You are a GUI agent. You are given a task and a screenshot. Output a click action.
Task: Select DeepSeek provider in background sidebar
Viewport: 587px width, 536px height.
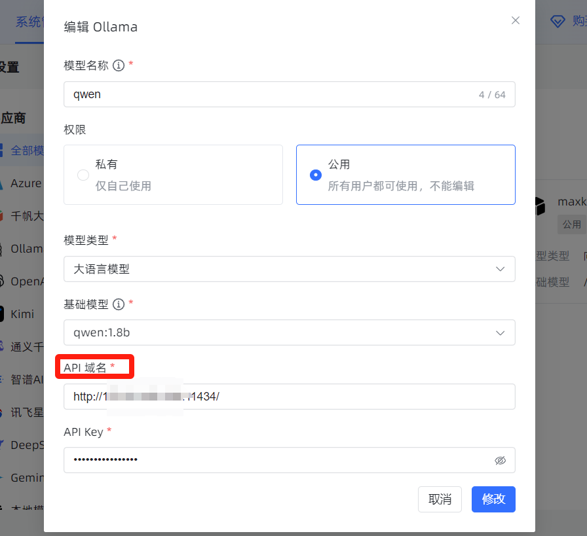[22, 445]
